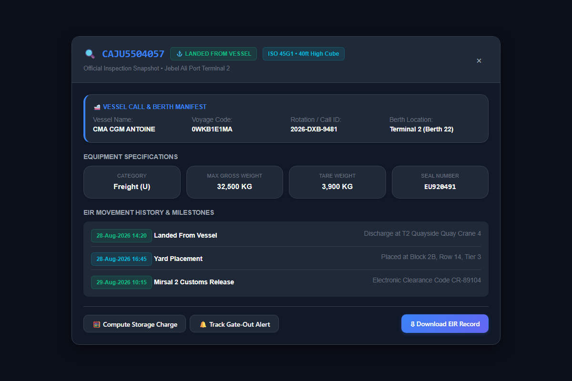
Task: Track the gate-out alert
Action: pyautogui.click(x=234, y=324)
